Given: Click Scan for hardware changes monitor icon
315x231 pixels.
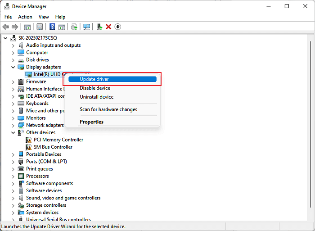Looking at the screenshot, I should point(86,27).
